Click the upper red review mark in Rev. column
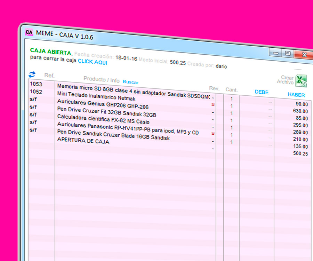The image size is (313, 261). click(213, 104)
